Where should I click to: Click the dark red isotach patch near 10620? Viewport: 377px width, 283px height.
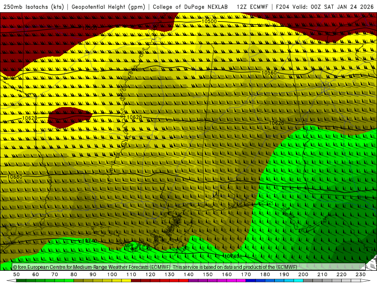point(69,117)
